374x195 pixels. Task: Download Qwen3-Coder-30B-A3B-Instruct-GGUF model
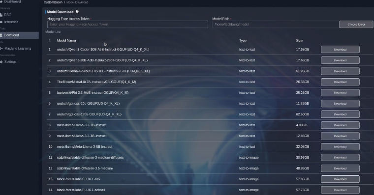(340, 50)
